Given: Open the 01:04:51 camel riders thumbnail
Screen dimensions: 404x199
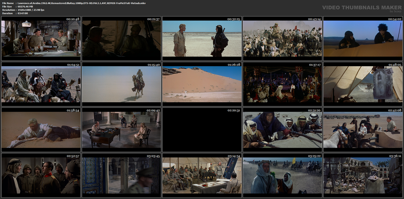Looking at the screenshot, I should (41, 84).
